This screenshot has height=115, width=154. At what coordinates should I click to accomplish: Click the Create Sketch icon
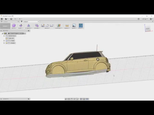[x=43, y=26]
